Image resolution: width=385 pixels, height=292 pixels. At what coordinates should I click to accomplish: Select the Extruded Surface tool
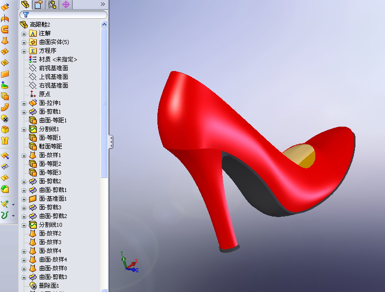[5, 7]
